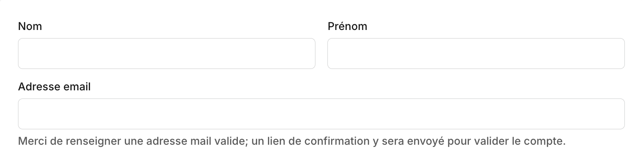The width and height of the screenshot is (642, 155).
Task: Click the "Prénom" field label
Action: [x=348, y=27]
